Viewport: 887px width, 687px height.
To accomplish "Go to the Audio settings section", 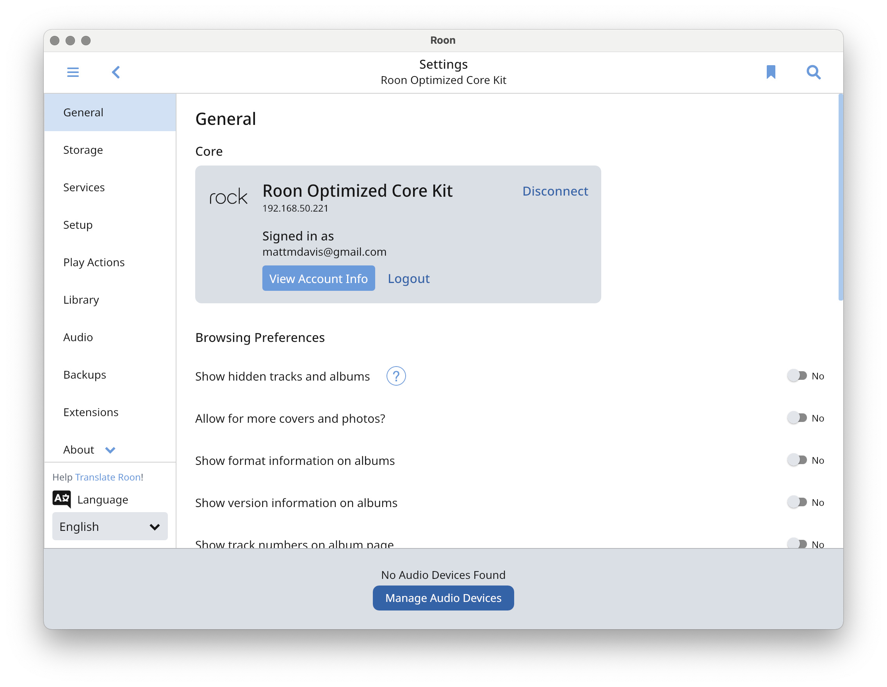I will tap(110, 337).
